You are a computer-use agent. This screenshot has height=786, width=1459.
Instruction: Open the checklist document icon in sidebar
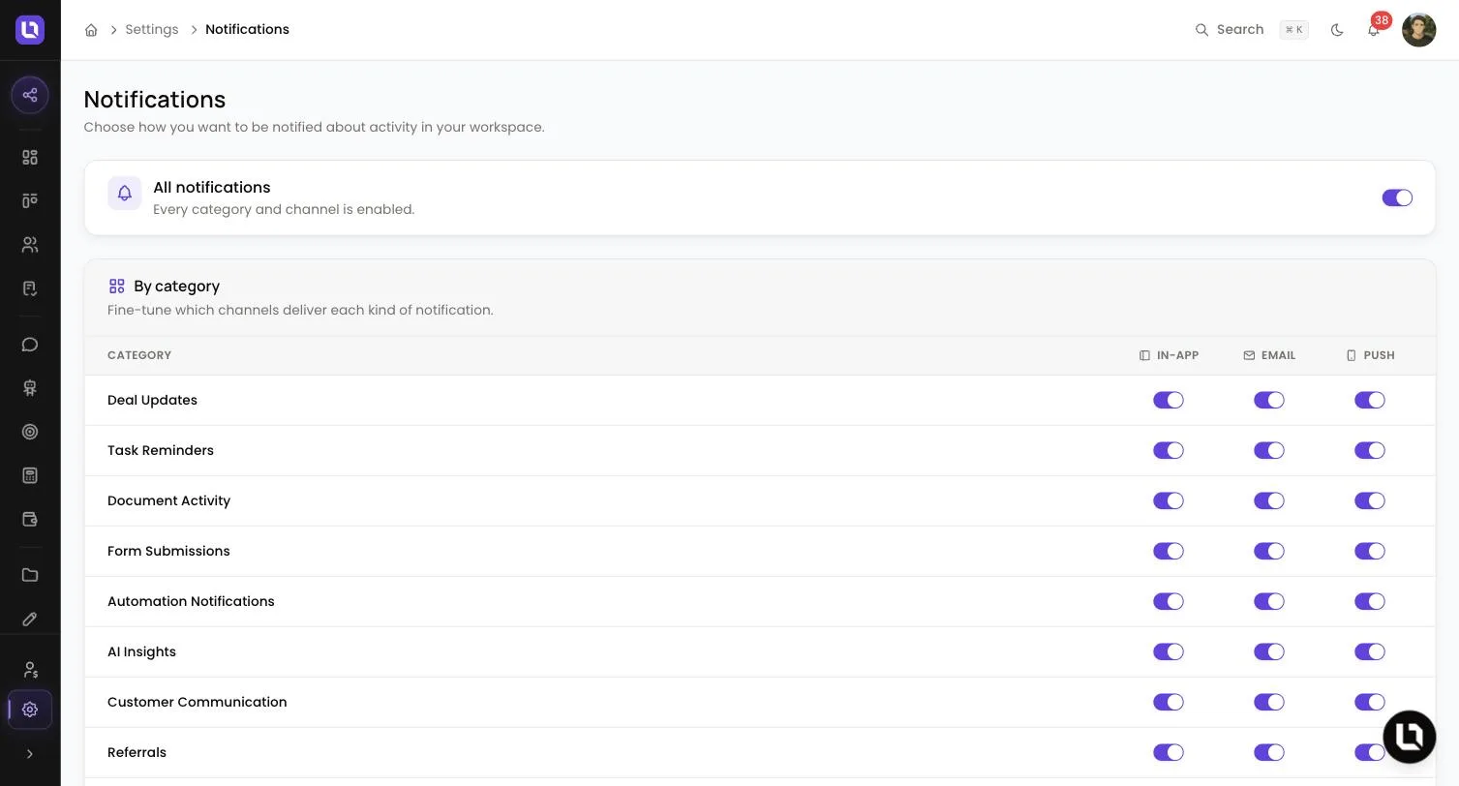(x=30, y=288)
